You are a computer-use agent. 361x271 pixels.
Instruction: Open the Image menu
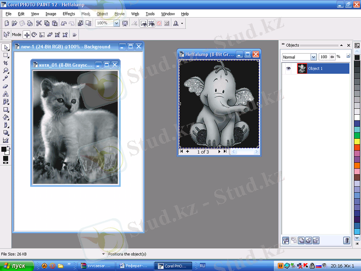[51, 14]
